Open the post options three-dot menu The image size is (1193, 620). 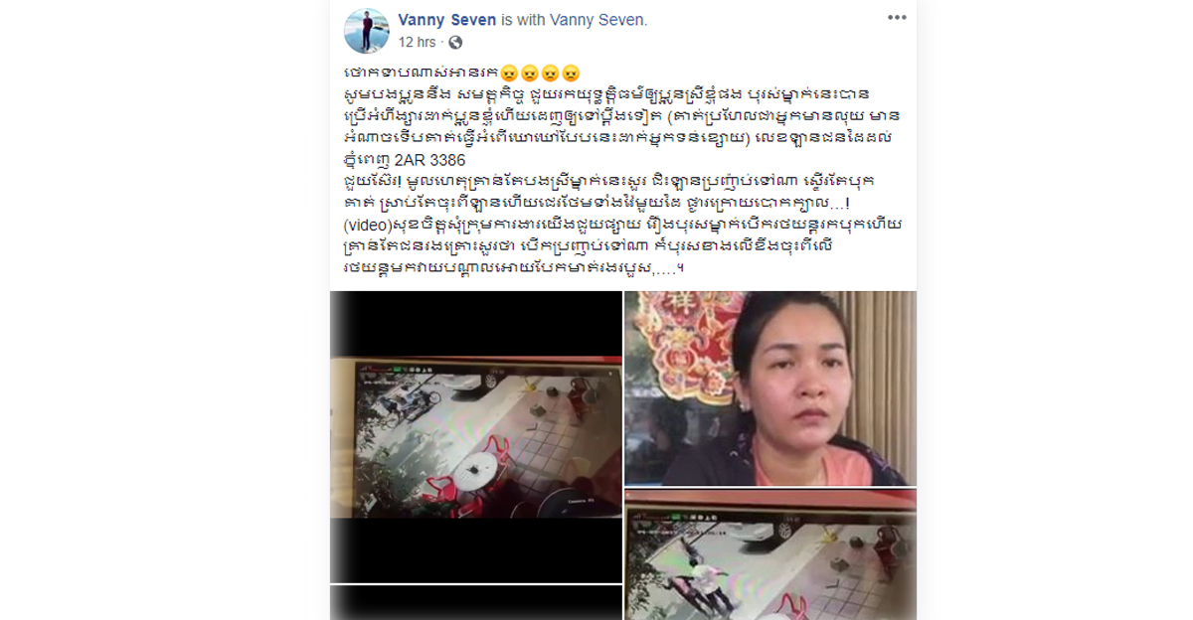click(897, 17)
